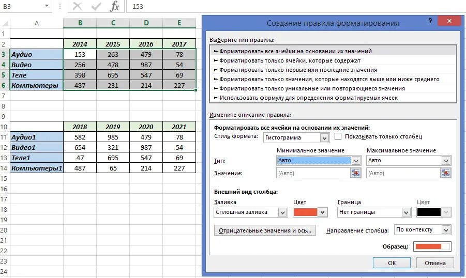Click the Name Box showing B3
The width and height of the screenshot is (466, 278).
click(x=21, y=6)
